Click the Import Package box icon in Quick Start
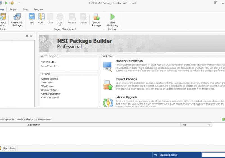This screenshot has width=225, height=158. click(108, 85)
